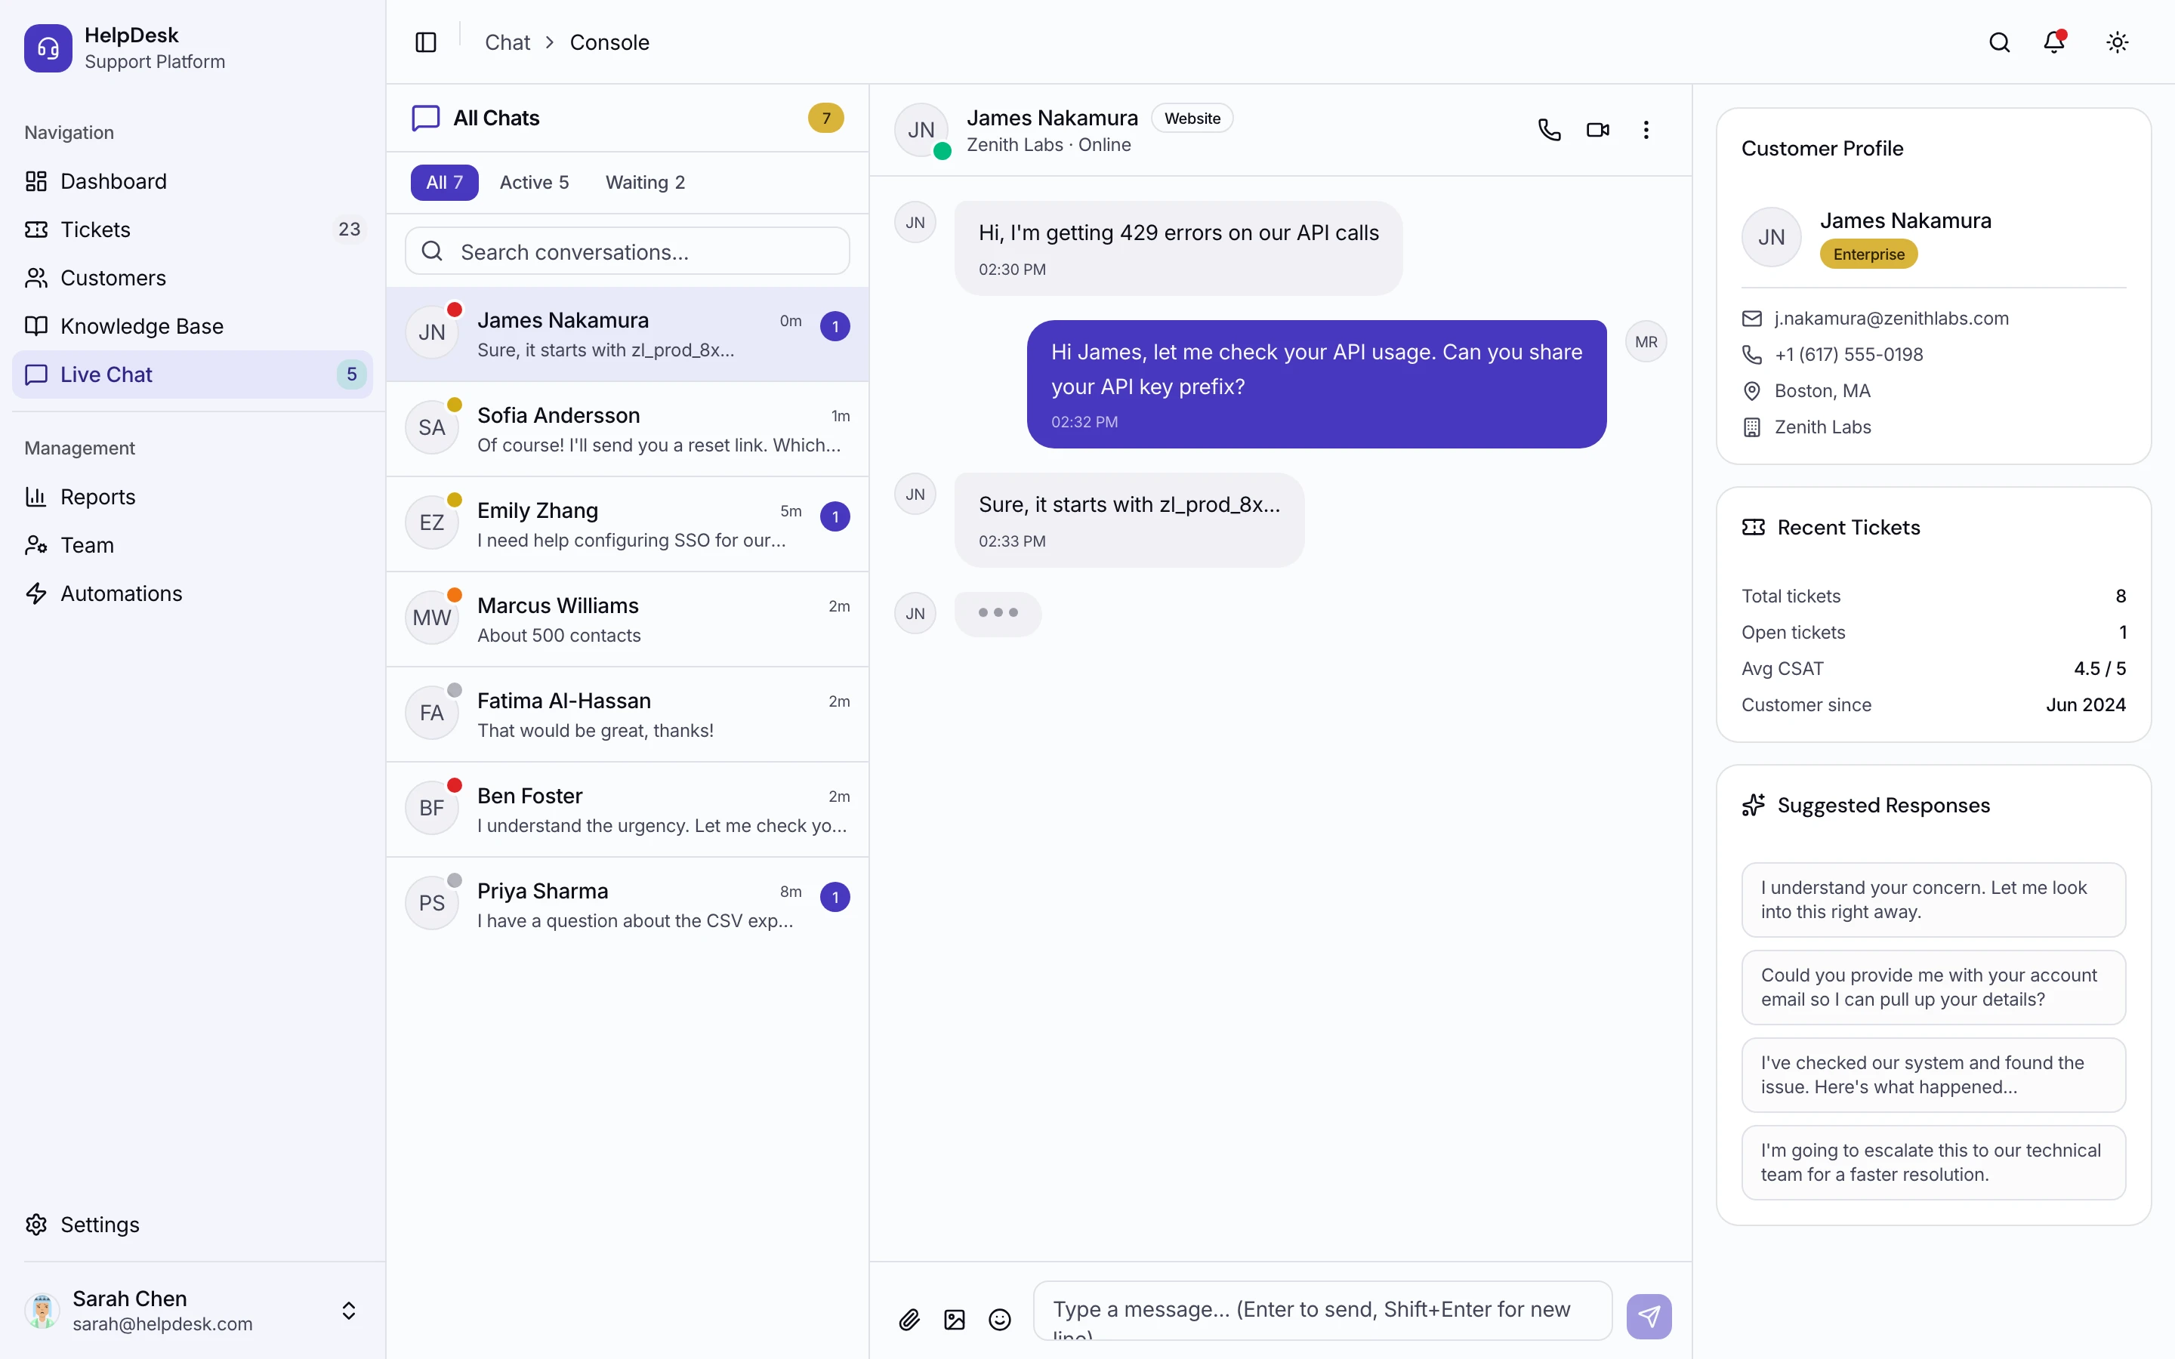Switch to the Waiting 2 tab
The image size is (2175, 1359).
click(x=645, y=183)
